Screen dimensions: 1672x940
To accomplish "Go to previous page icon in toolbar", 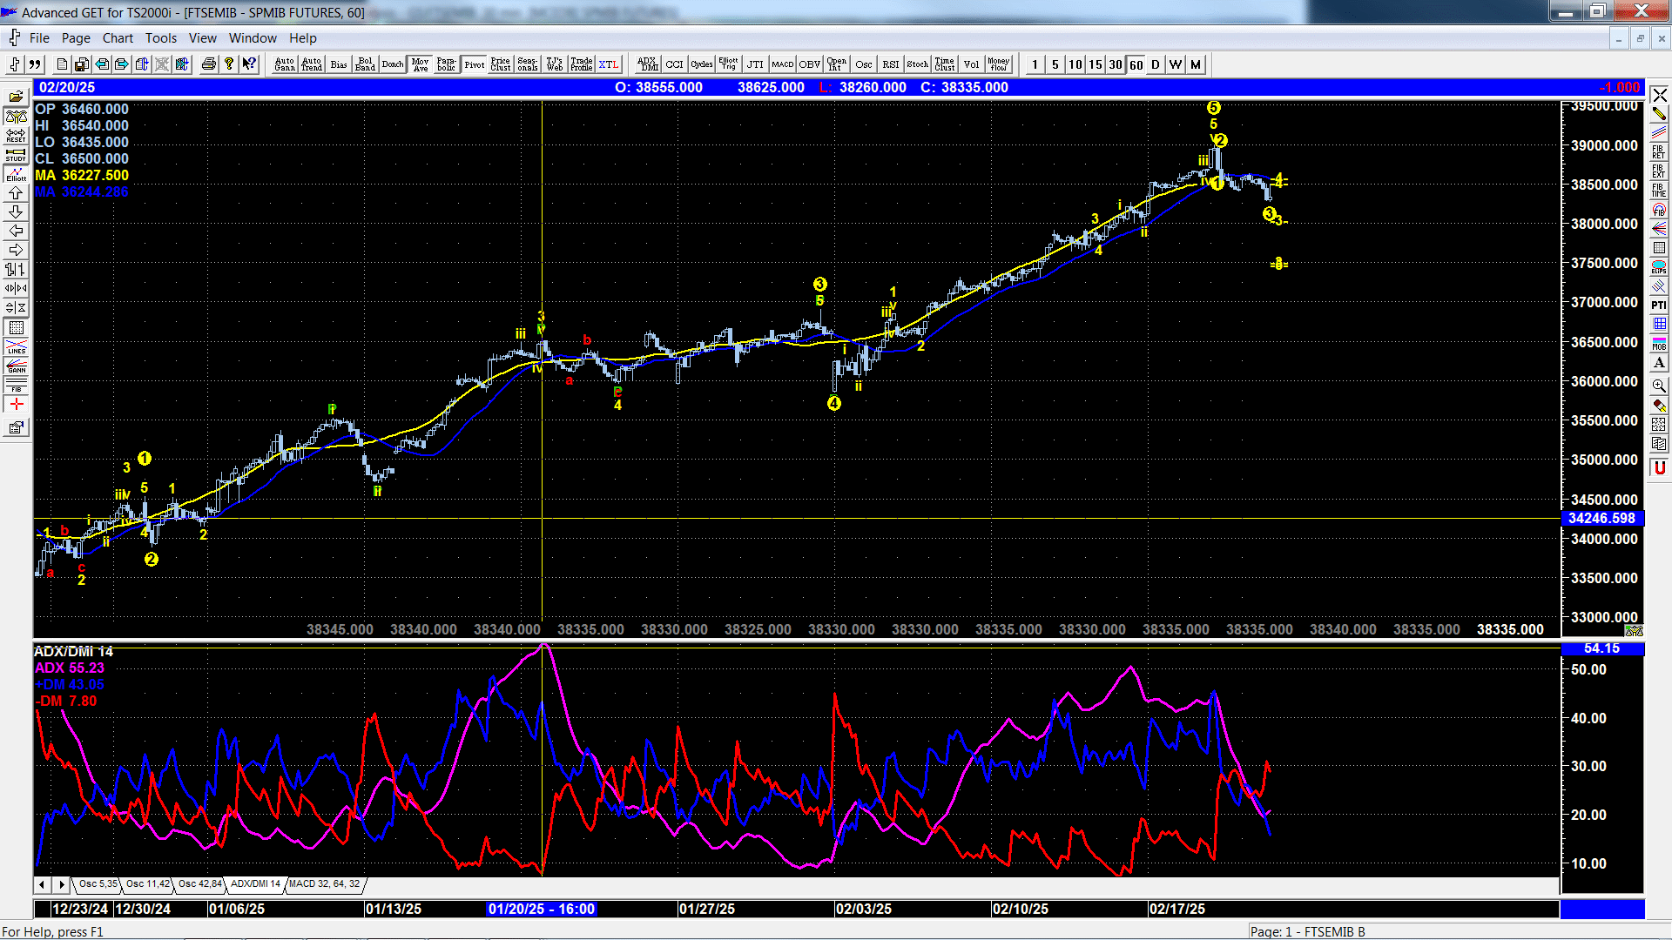I will tap(102, 64).
